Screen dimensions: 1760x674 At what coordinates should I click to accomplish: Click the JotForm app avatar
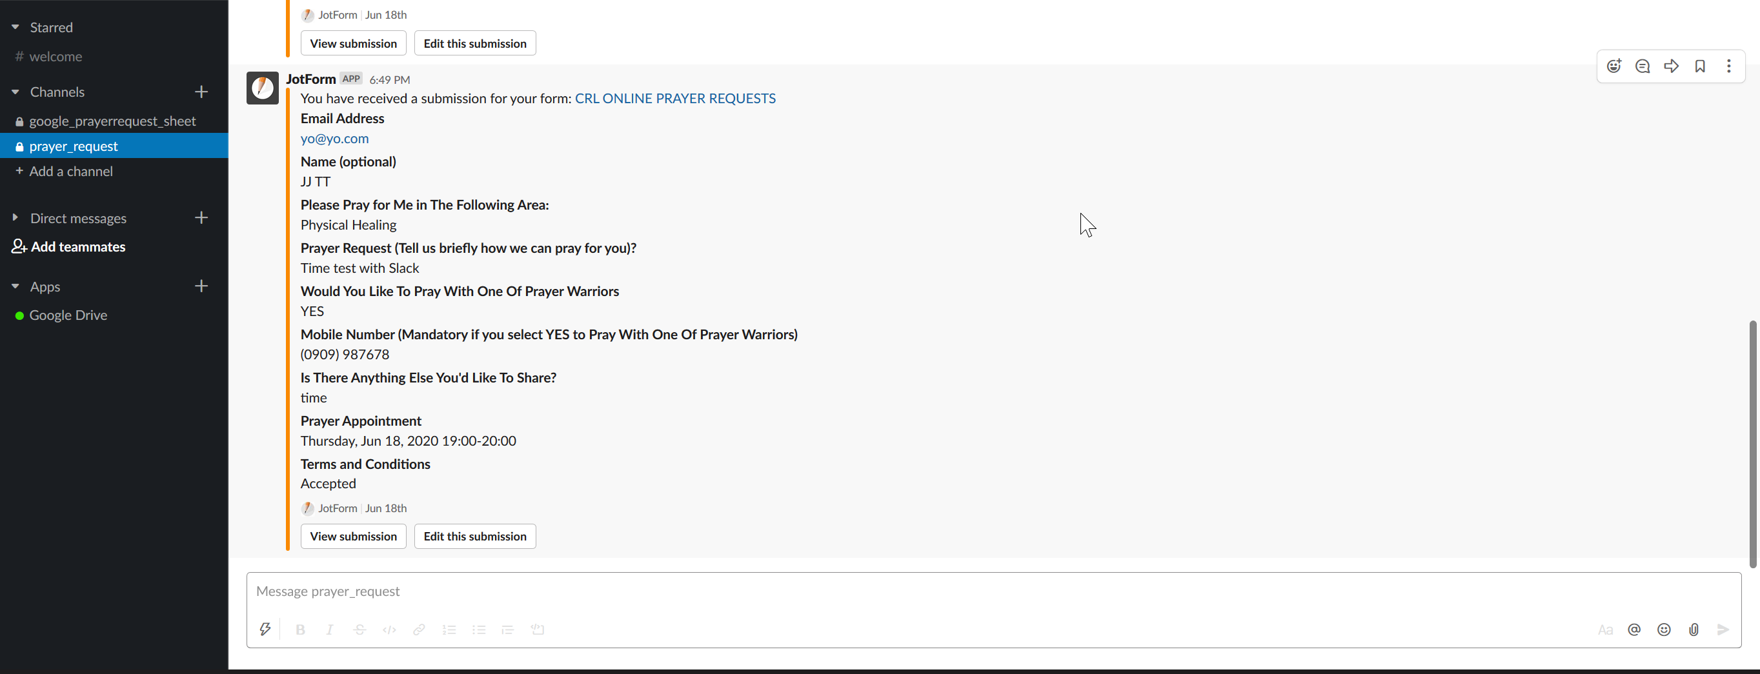click(x=263, y=88)
